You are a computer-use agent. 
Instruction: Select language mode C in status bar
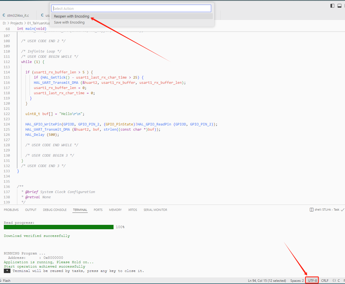click(339, 281)
